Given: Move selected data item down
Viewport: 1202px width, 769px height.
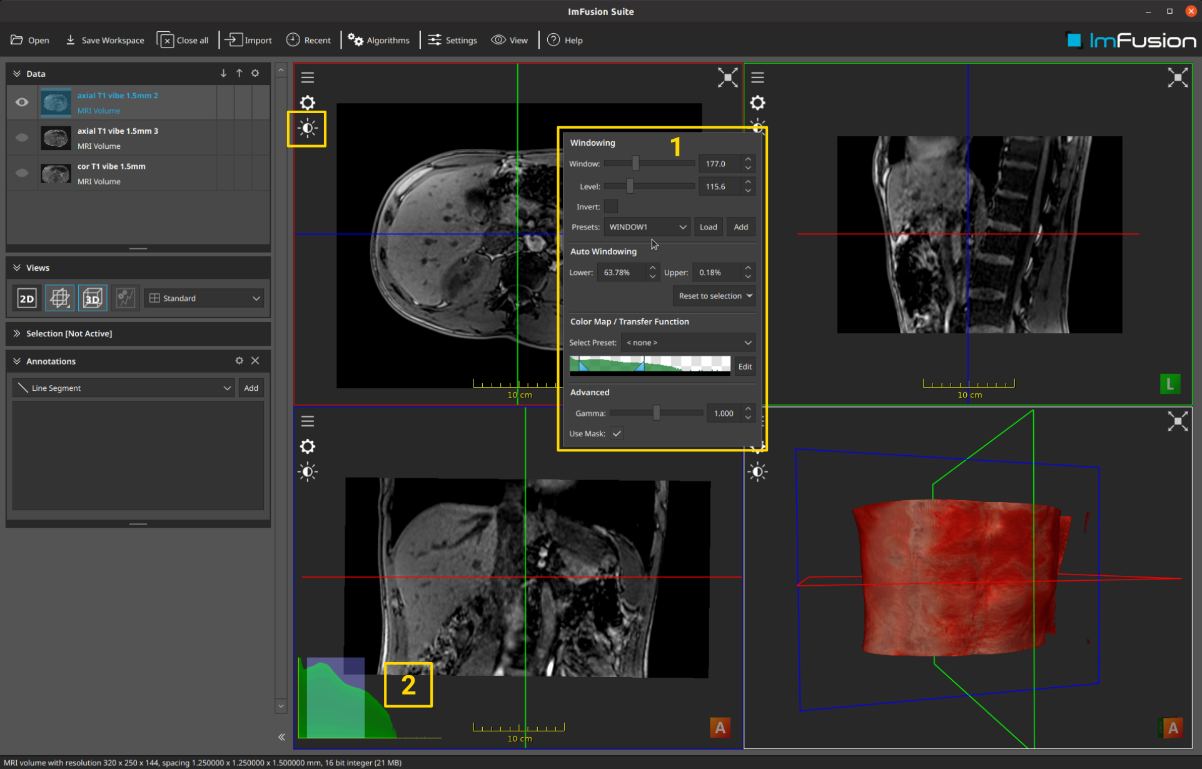Looking at the screenshot, I should tap(223, 73).
